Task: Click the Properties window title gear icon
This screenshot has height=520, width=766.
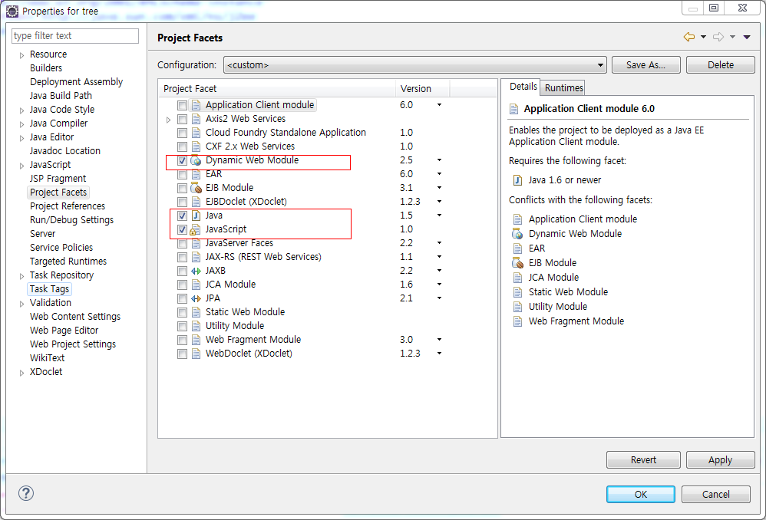Action: [12, 11]
